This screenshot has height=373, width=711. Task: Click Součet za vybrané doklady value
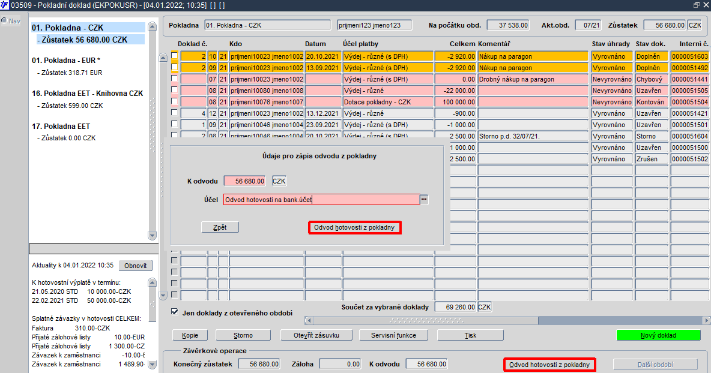point(456,307)
